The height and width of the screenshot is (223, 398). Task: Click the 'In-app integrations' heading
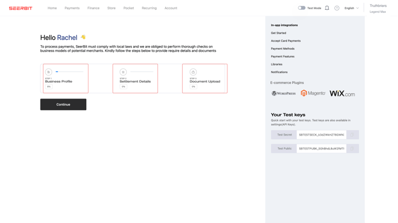click(284, 25)
